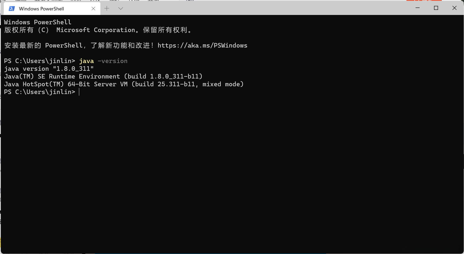
Task: Click the empty title bar area
Action: pyautogui.click(x=268, y=8)
